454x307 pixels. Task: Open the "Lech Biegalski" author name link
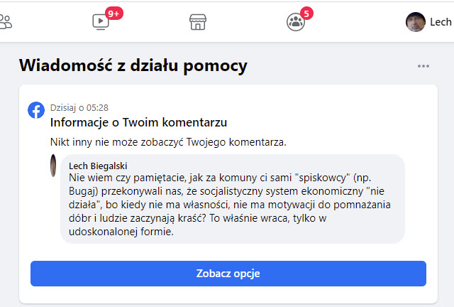[99, 166]
